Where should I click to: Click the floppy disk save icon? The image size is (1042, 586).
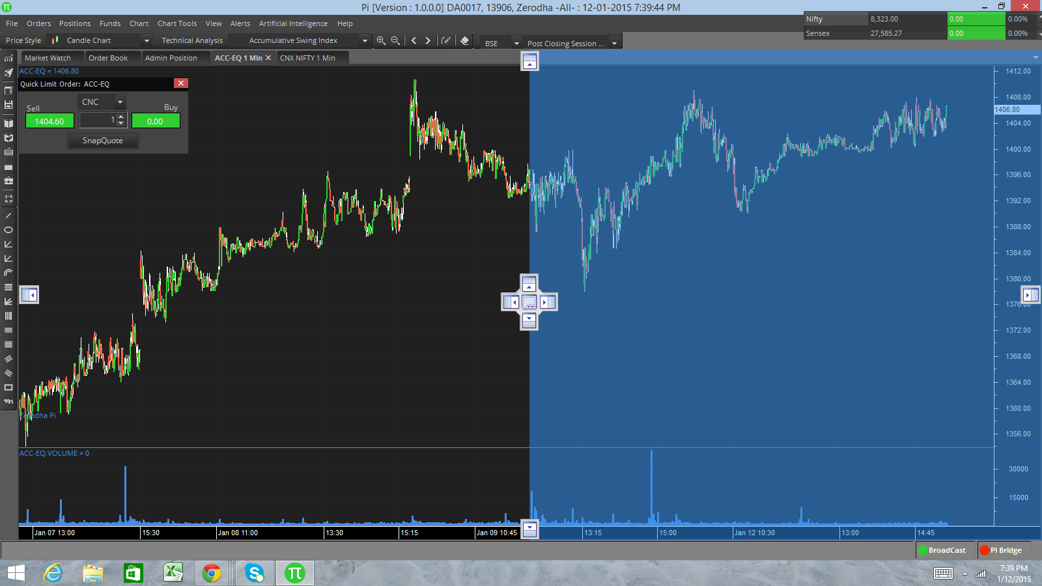[8, 104]
